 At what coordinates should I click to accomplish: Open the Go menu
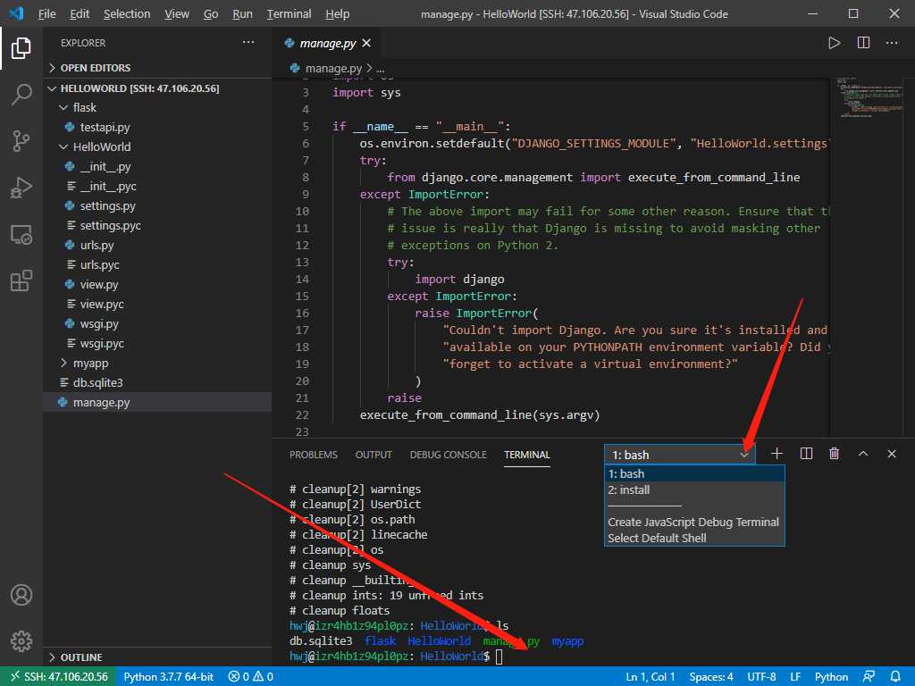click(x=211, y=13)
